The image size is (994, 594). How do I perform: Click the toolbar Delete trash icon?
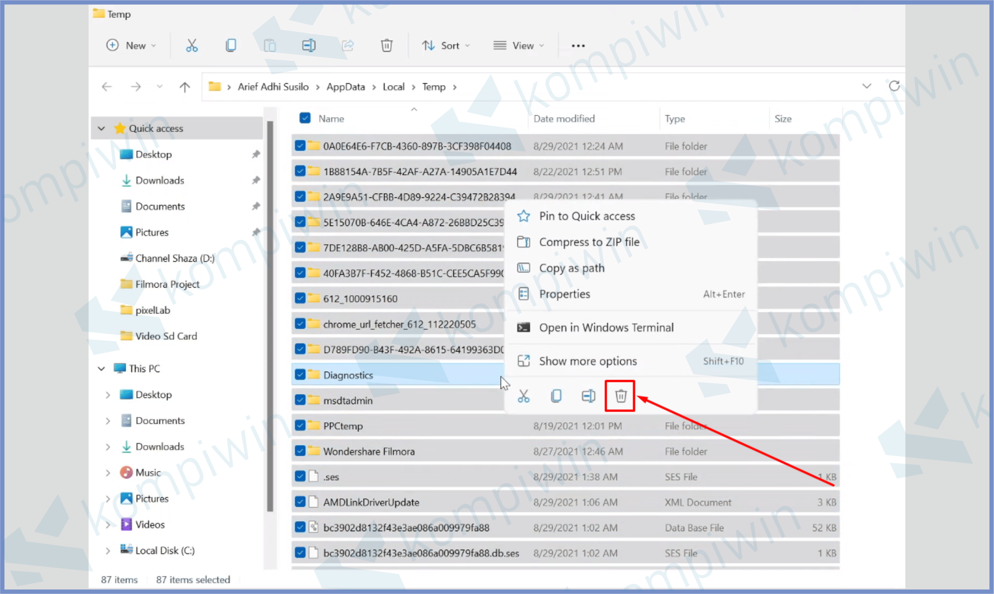click(386, 45)
